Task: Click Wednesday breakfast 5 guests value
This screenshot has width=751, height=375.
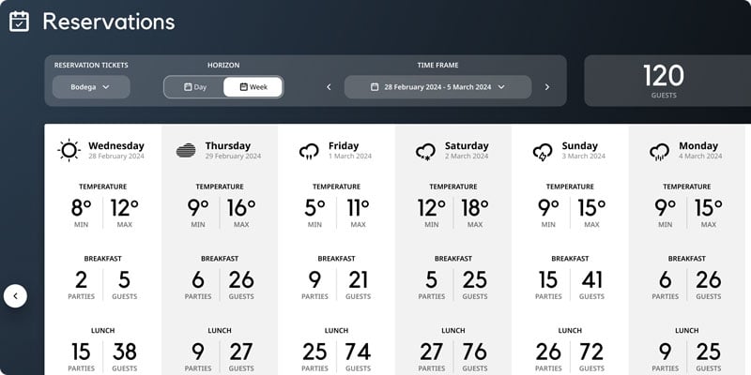Action: click(125, 279)
